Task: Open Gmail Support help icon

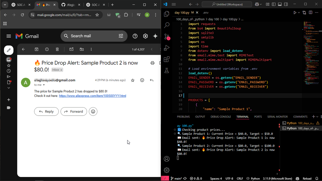Action: (x=135, y=36)
